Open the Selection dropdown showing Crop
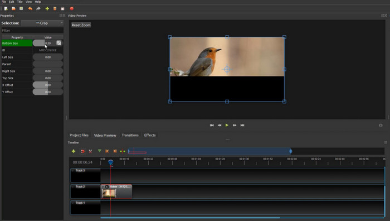The image size is (390, 221). 42,23
